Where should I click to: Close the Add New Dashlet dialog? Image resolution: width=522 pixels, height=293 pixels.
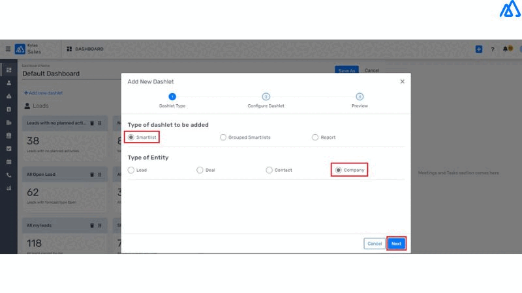pos(402,81)
